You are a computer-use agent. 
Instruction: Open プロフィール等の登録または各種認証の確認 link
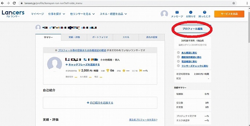coord(82,50)
